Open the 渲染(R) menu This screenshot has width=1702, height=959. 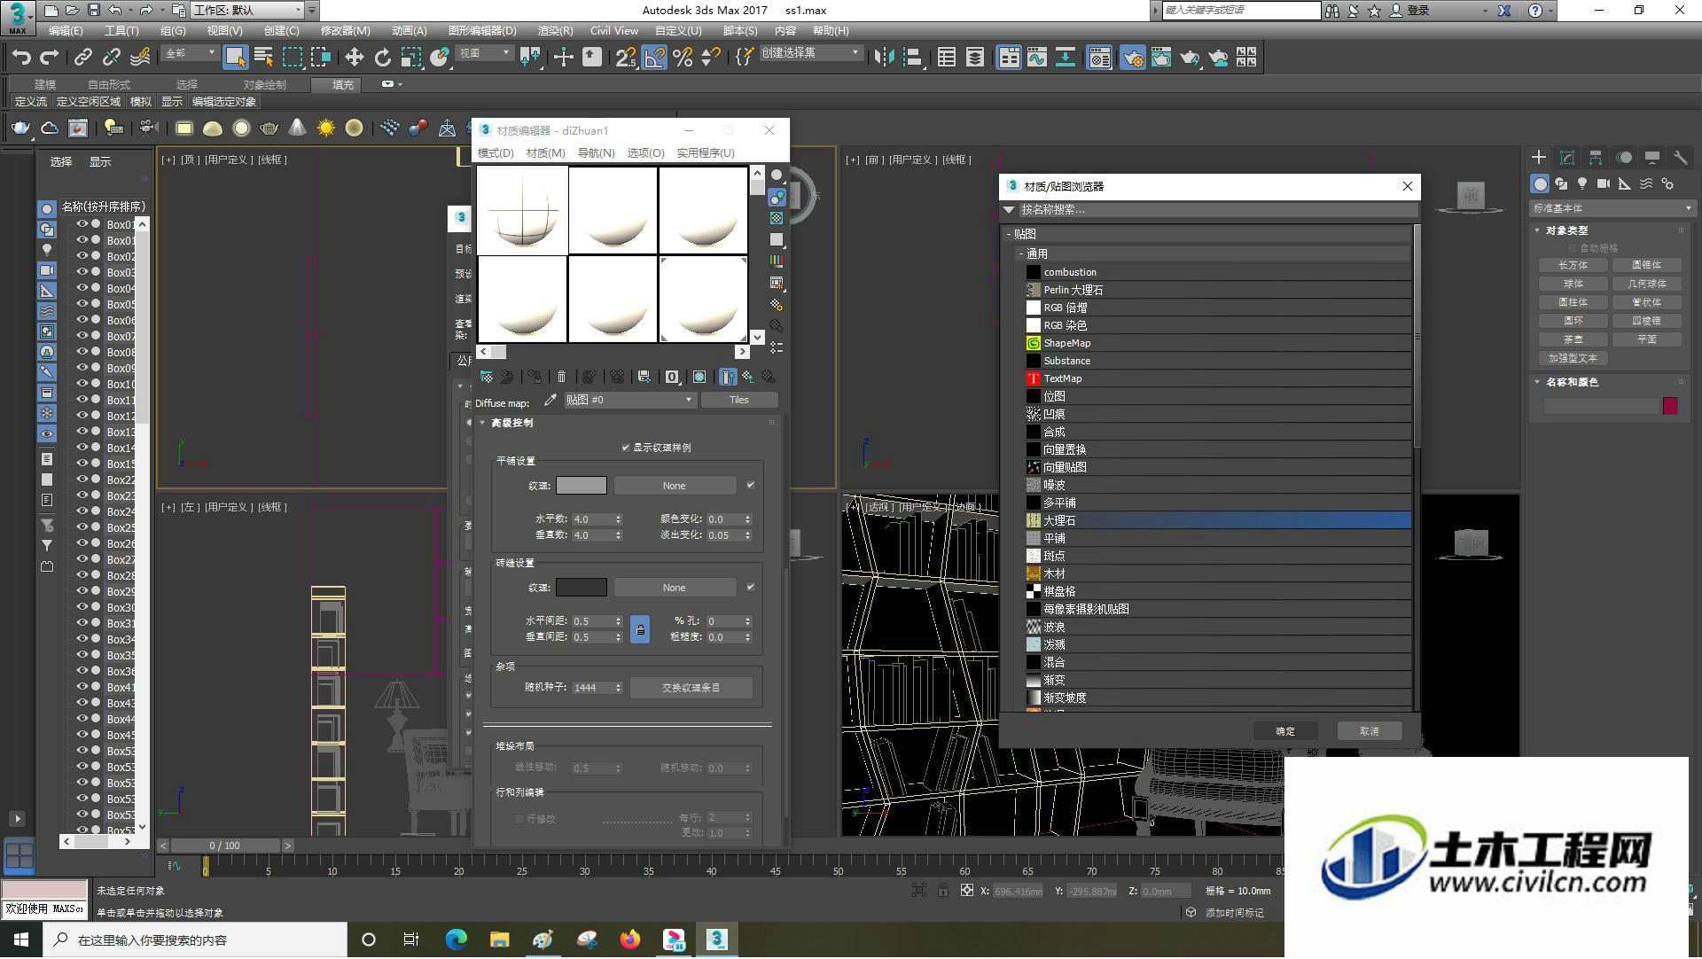555,30
